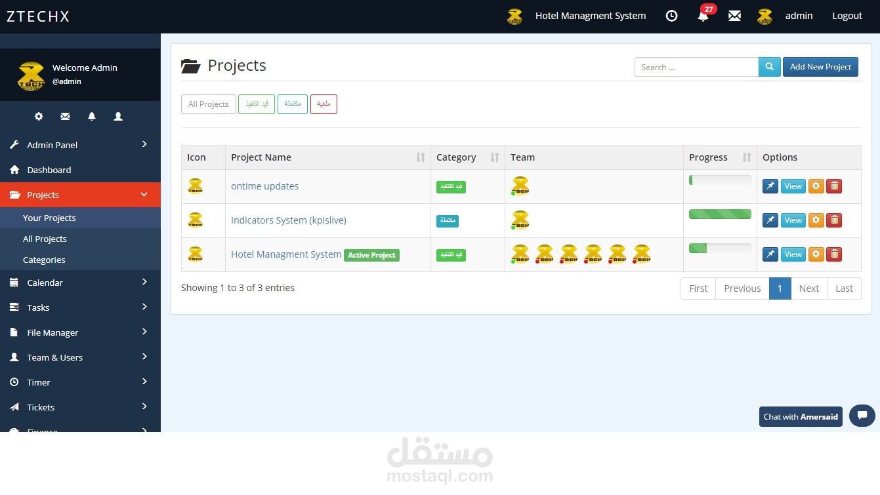
Task: Expand the File Manager menu
Action: pyautogui.click(x=80, y=332)
